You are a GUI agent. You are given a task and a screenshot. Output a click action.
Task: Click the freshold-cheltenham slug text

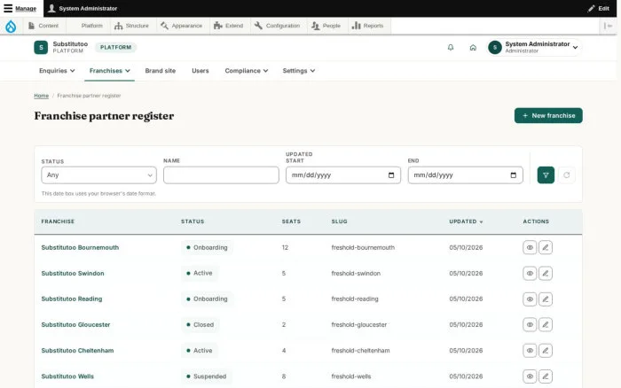click(x=360, y=351)
